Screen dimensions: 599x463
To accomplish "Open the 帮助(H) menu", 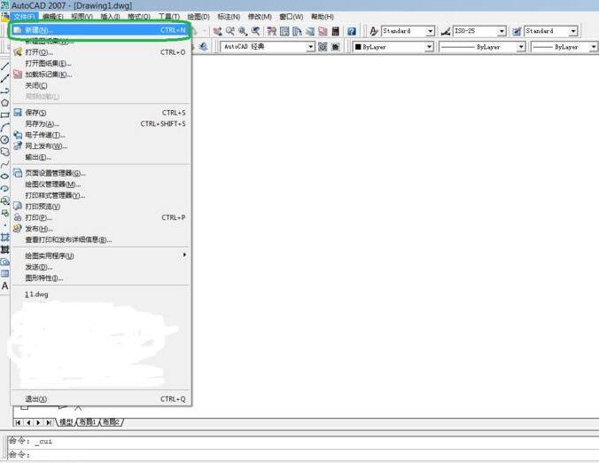I will tap(322, 17).
